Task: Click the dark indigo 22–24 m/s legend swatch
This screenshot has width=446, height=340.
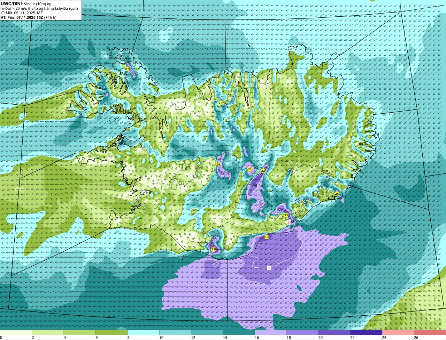Action: point(366,333)
